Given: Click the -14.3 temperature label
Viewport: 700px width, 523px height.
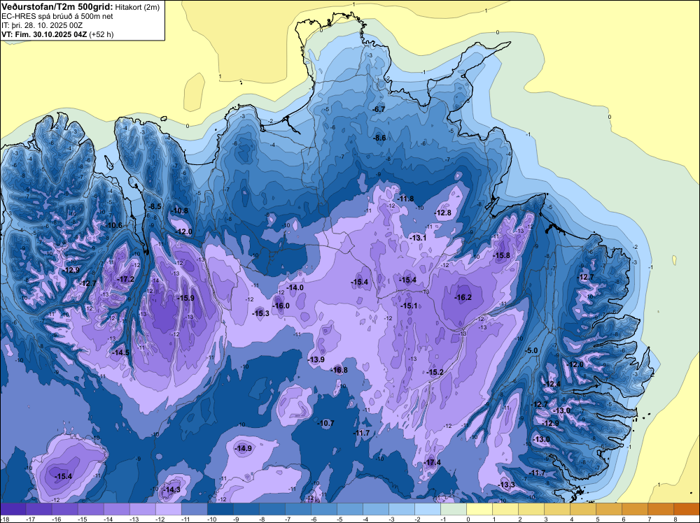Looking at the screenshot, I should 172,489.
